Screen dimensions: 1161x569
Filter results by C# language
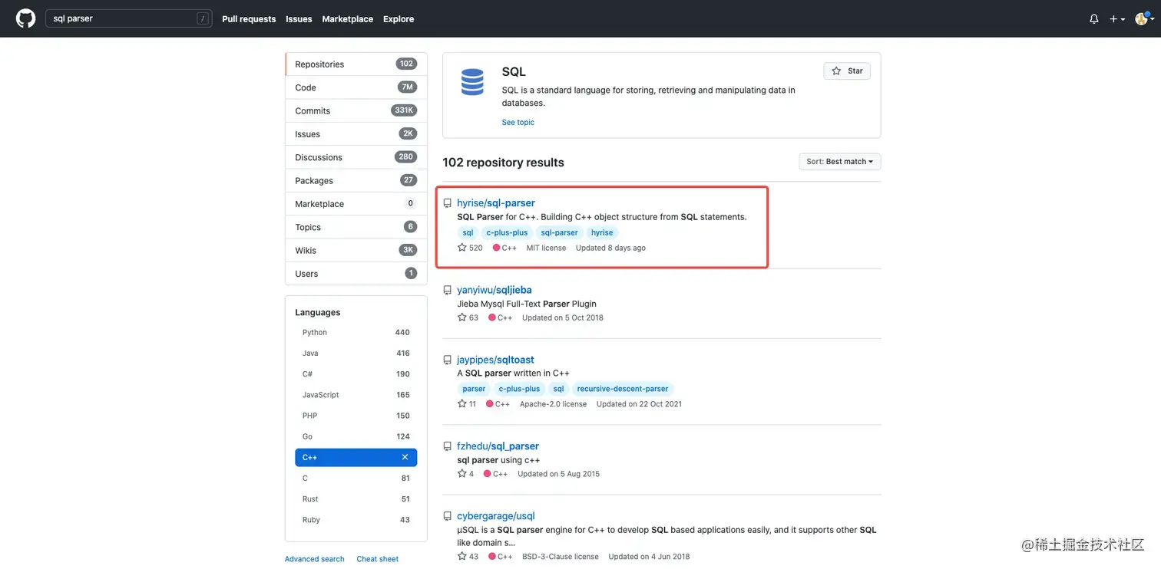point(356,374)
